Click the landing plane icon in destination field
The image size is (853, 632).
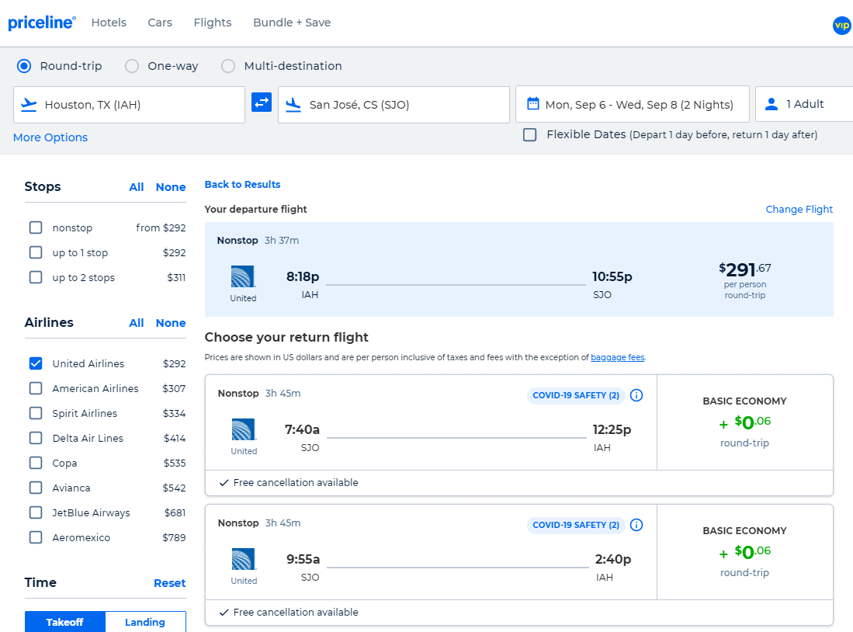click(293, 105)
